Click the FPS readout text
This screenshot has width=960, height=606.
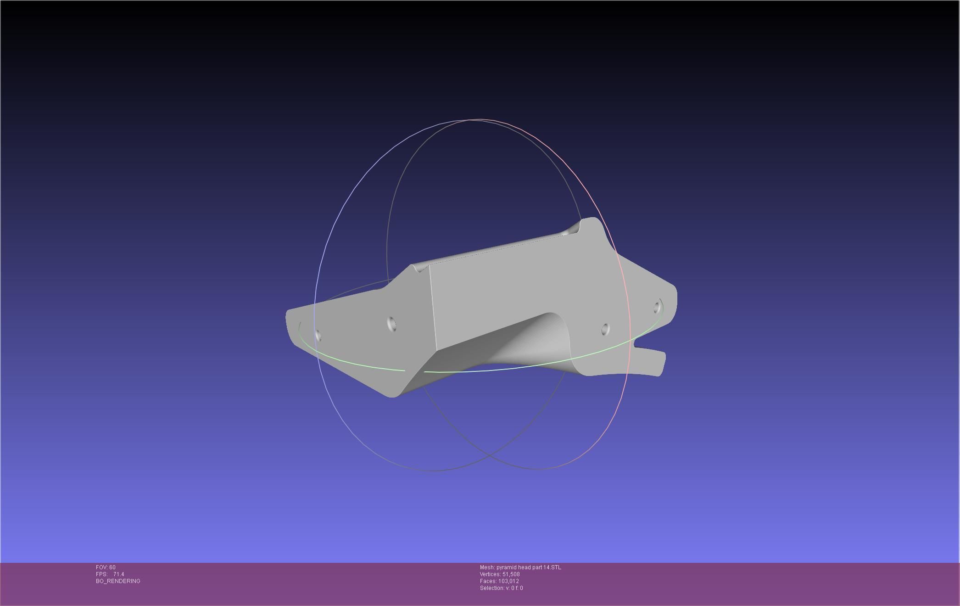[110, 574]
